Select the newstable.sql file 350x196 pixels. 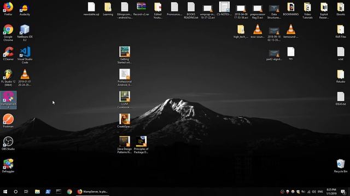91,9
